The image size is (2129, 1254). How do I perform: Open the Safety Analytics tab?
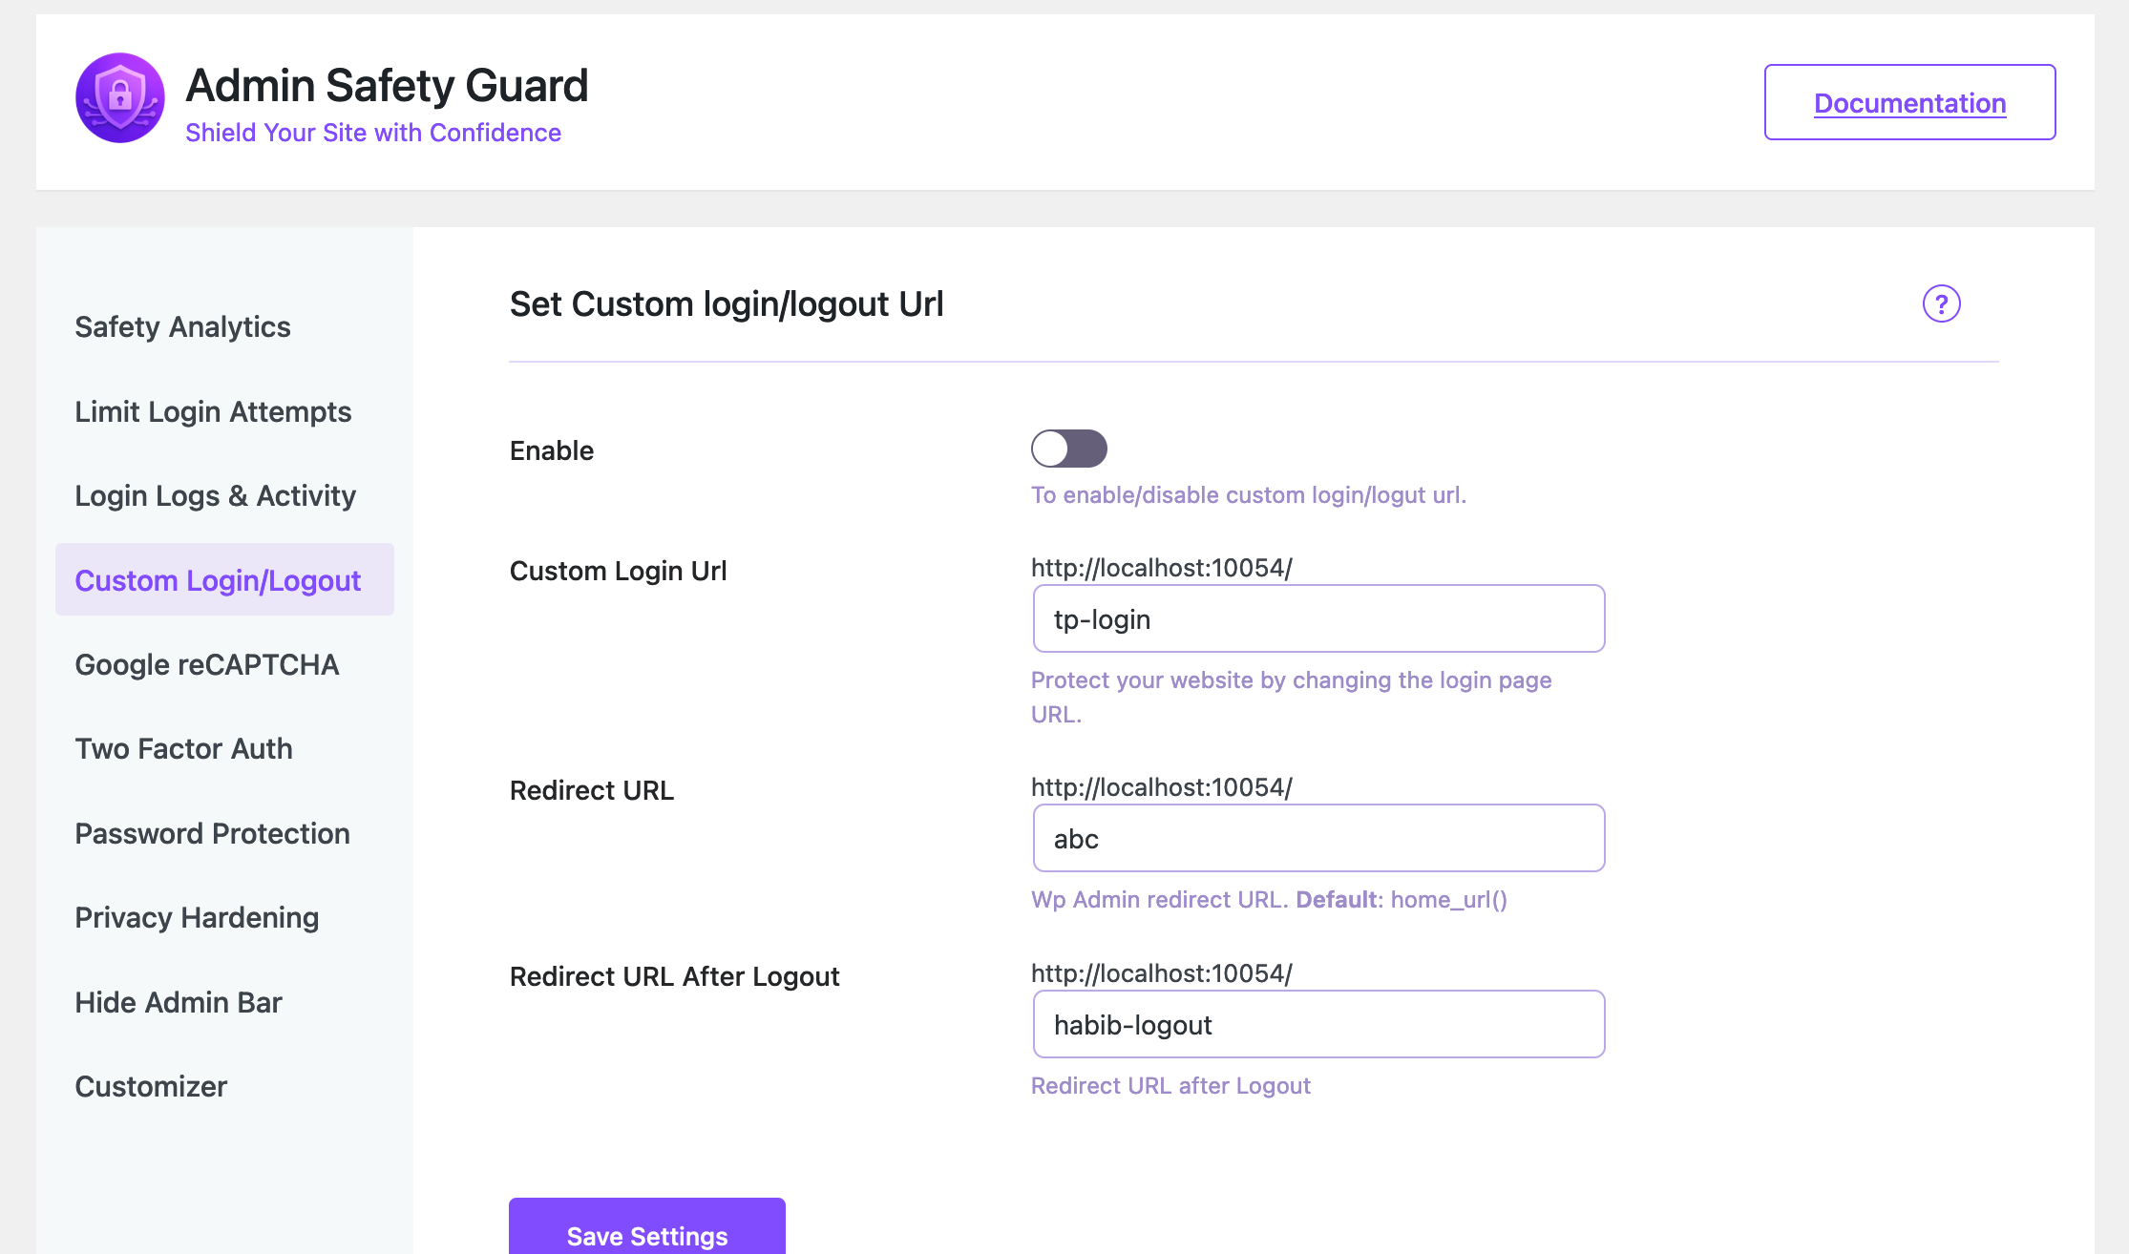pos(182,327)
